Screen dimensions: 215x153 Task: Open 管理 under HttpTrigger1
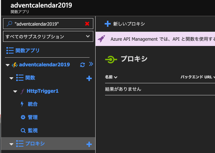click(32, 117)
